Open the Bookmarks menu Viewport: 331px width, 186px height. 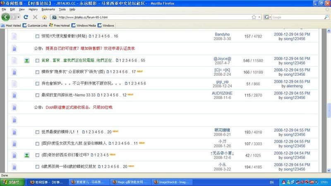[48, 9]
